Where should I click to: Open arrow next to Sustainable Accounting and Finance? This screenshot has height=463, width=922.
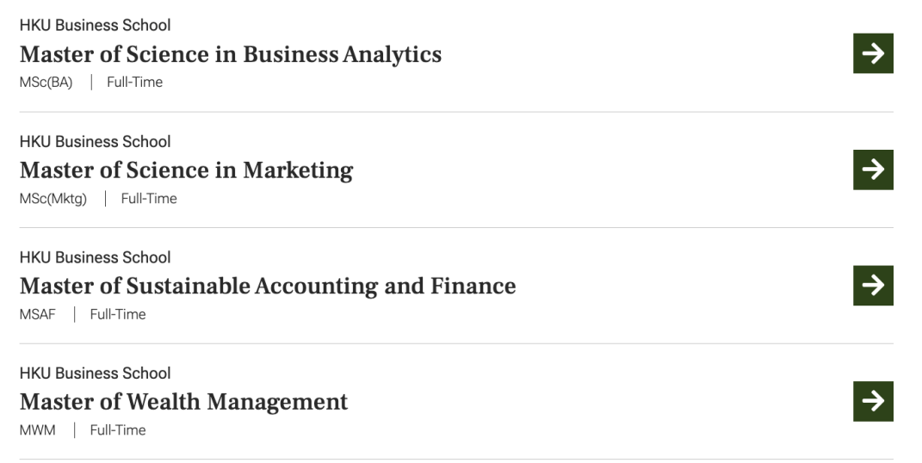873,286
